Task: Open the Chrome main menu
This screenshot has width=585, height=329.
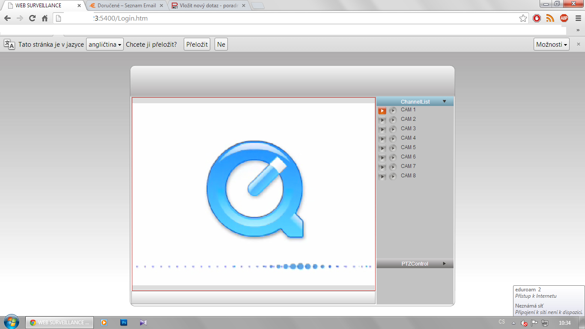Action: coord(578,18)
